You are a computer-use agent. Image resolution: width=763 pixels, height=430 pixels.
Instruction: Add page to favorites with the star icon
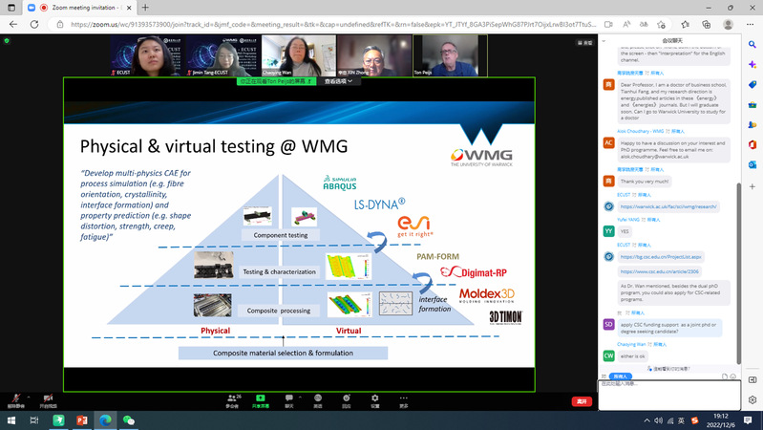tap(662, 24)
